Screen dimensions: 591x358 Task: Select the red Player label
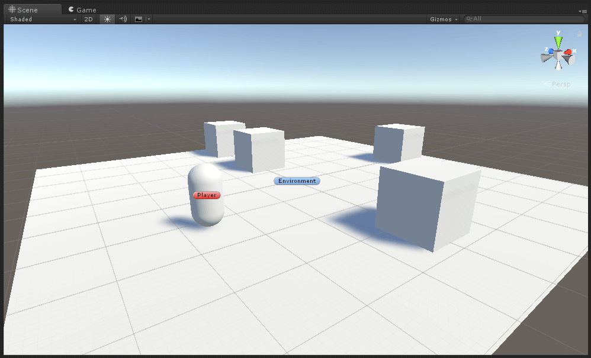(x=207, y=195)
